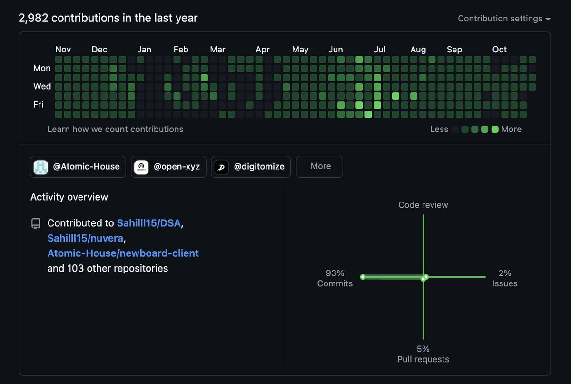Click the Jul month label
Image resolution: width=571 pixels, height=384 pixels.
pos(380,50)
